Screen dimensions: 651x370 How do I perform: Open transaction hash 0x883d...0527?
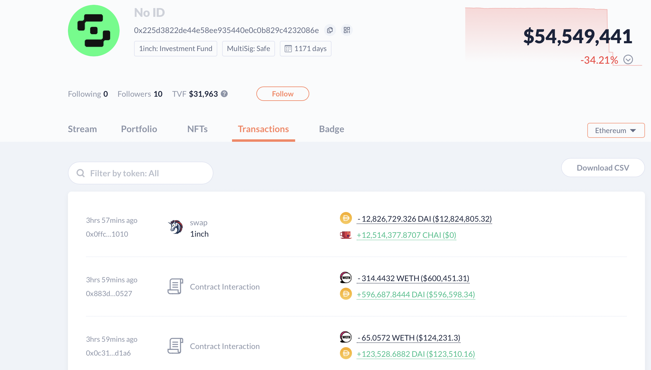(109, 293)
